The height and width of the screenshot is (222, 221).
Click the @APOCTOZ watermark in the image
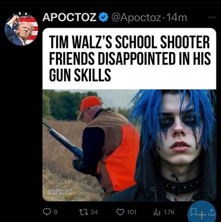point(60,192)
